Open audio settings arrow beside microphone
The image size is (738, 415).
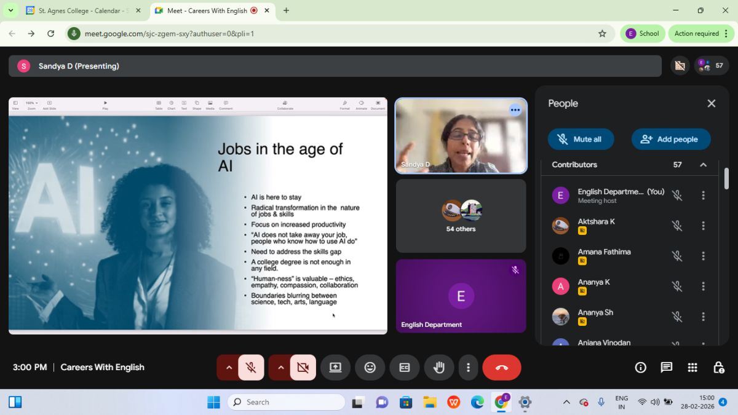tap(229, 368)
